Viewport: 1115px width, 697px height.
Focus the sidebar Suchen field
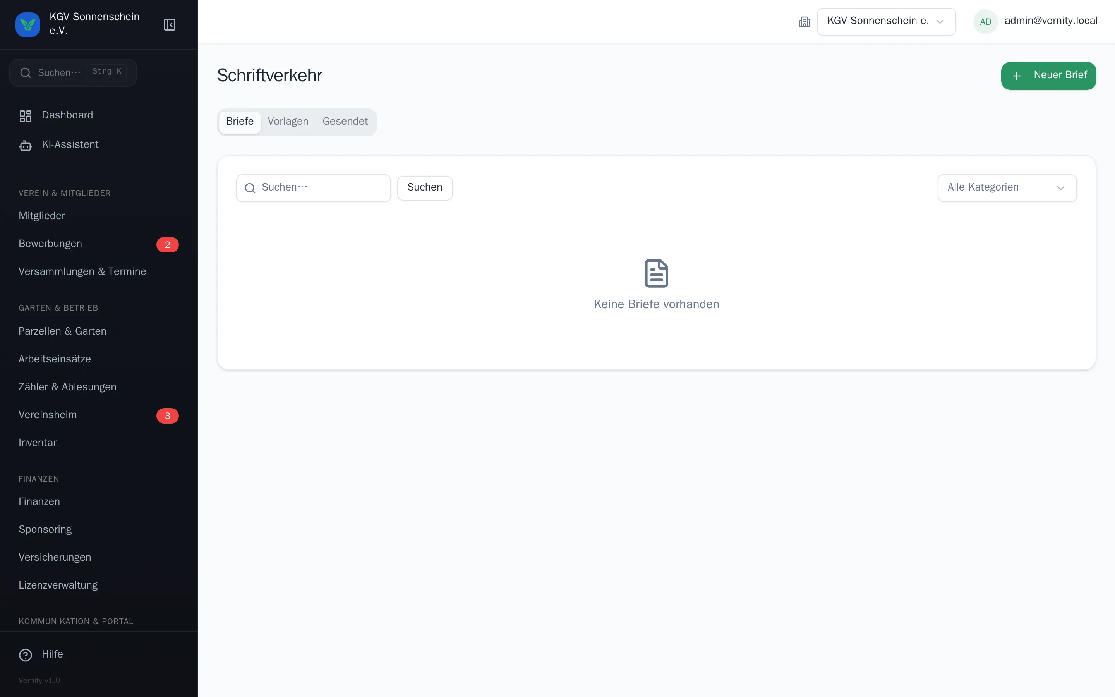coord(73,72)
